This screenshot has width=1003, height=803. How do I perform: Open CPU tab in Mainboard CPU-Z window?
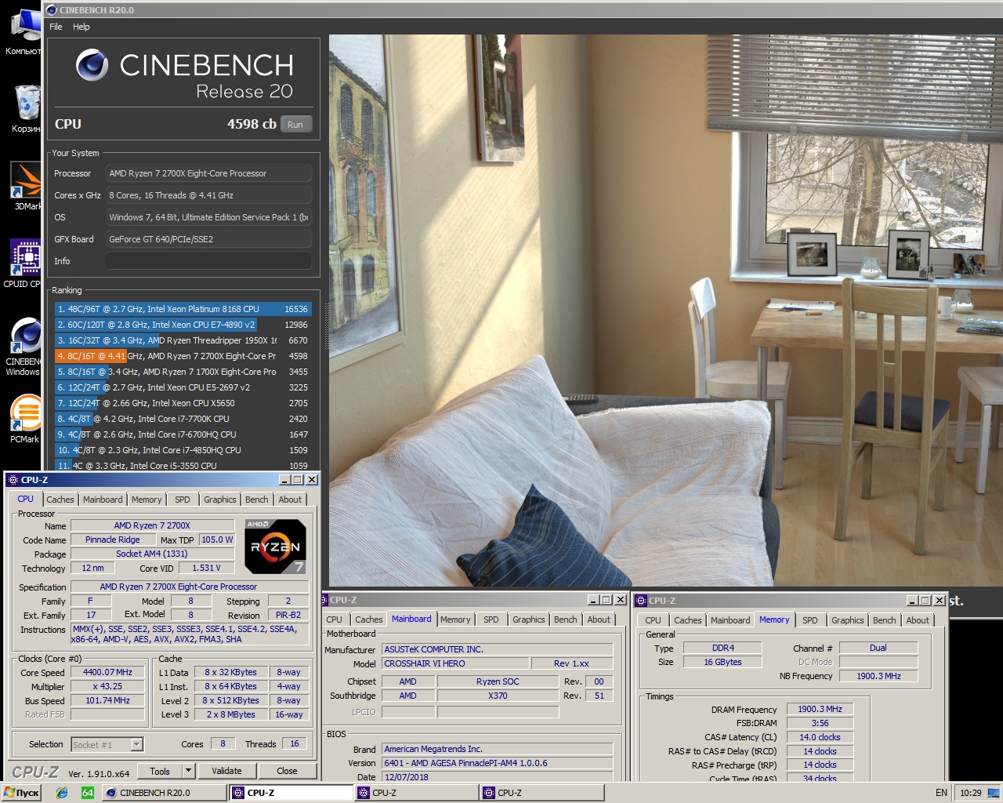(335, 620)
